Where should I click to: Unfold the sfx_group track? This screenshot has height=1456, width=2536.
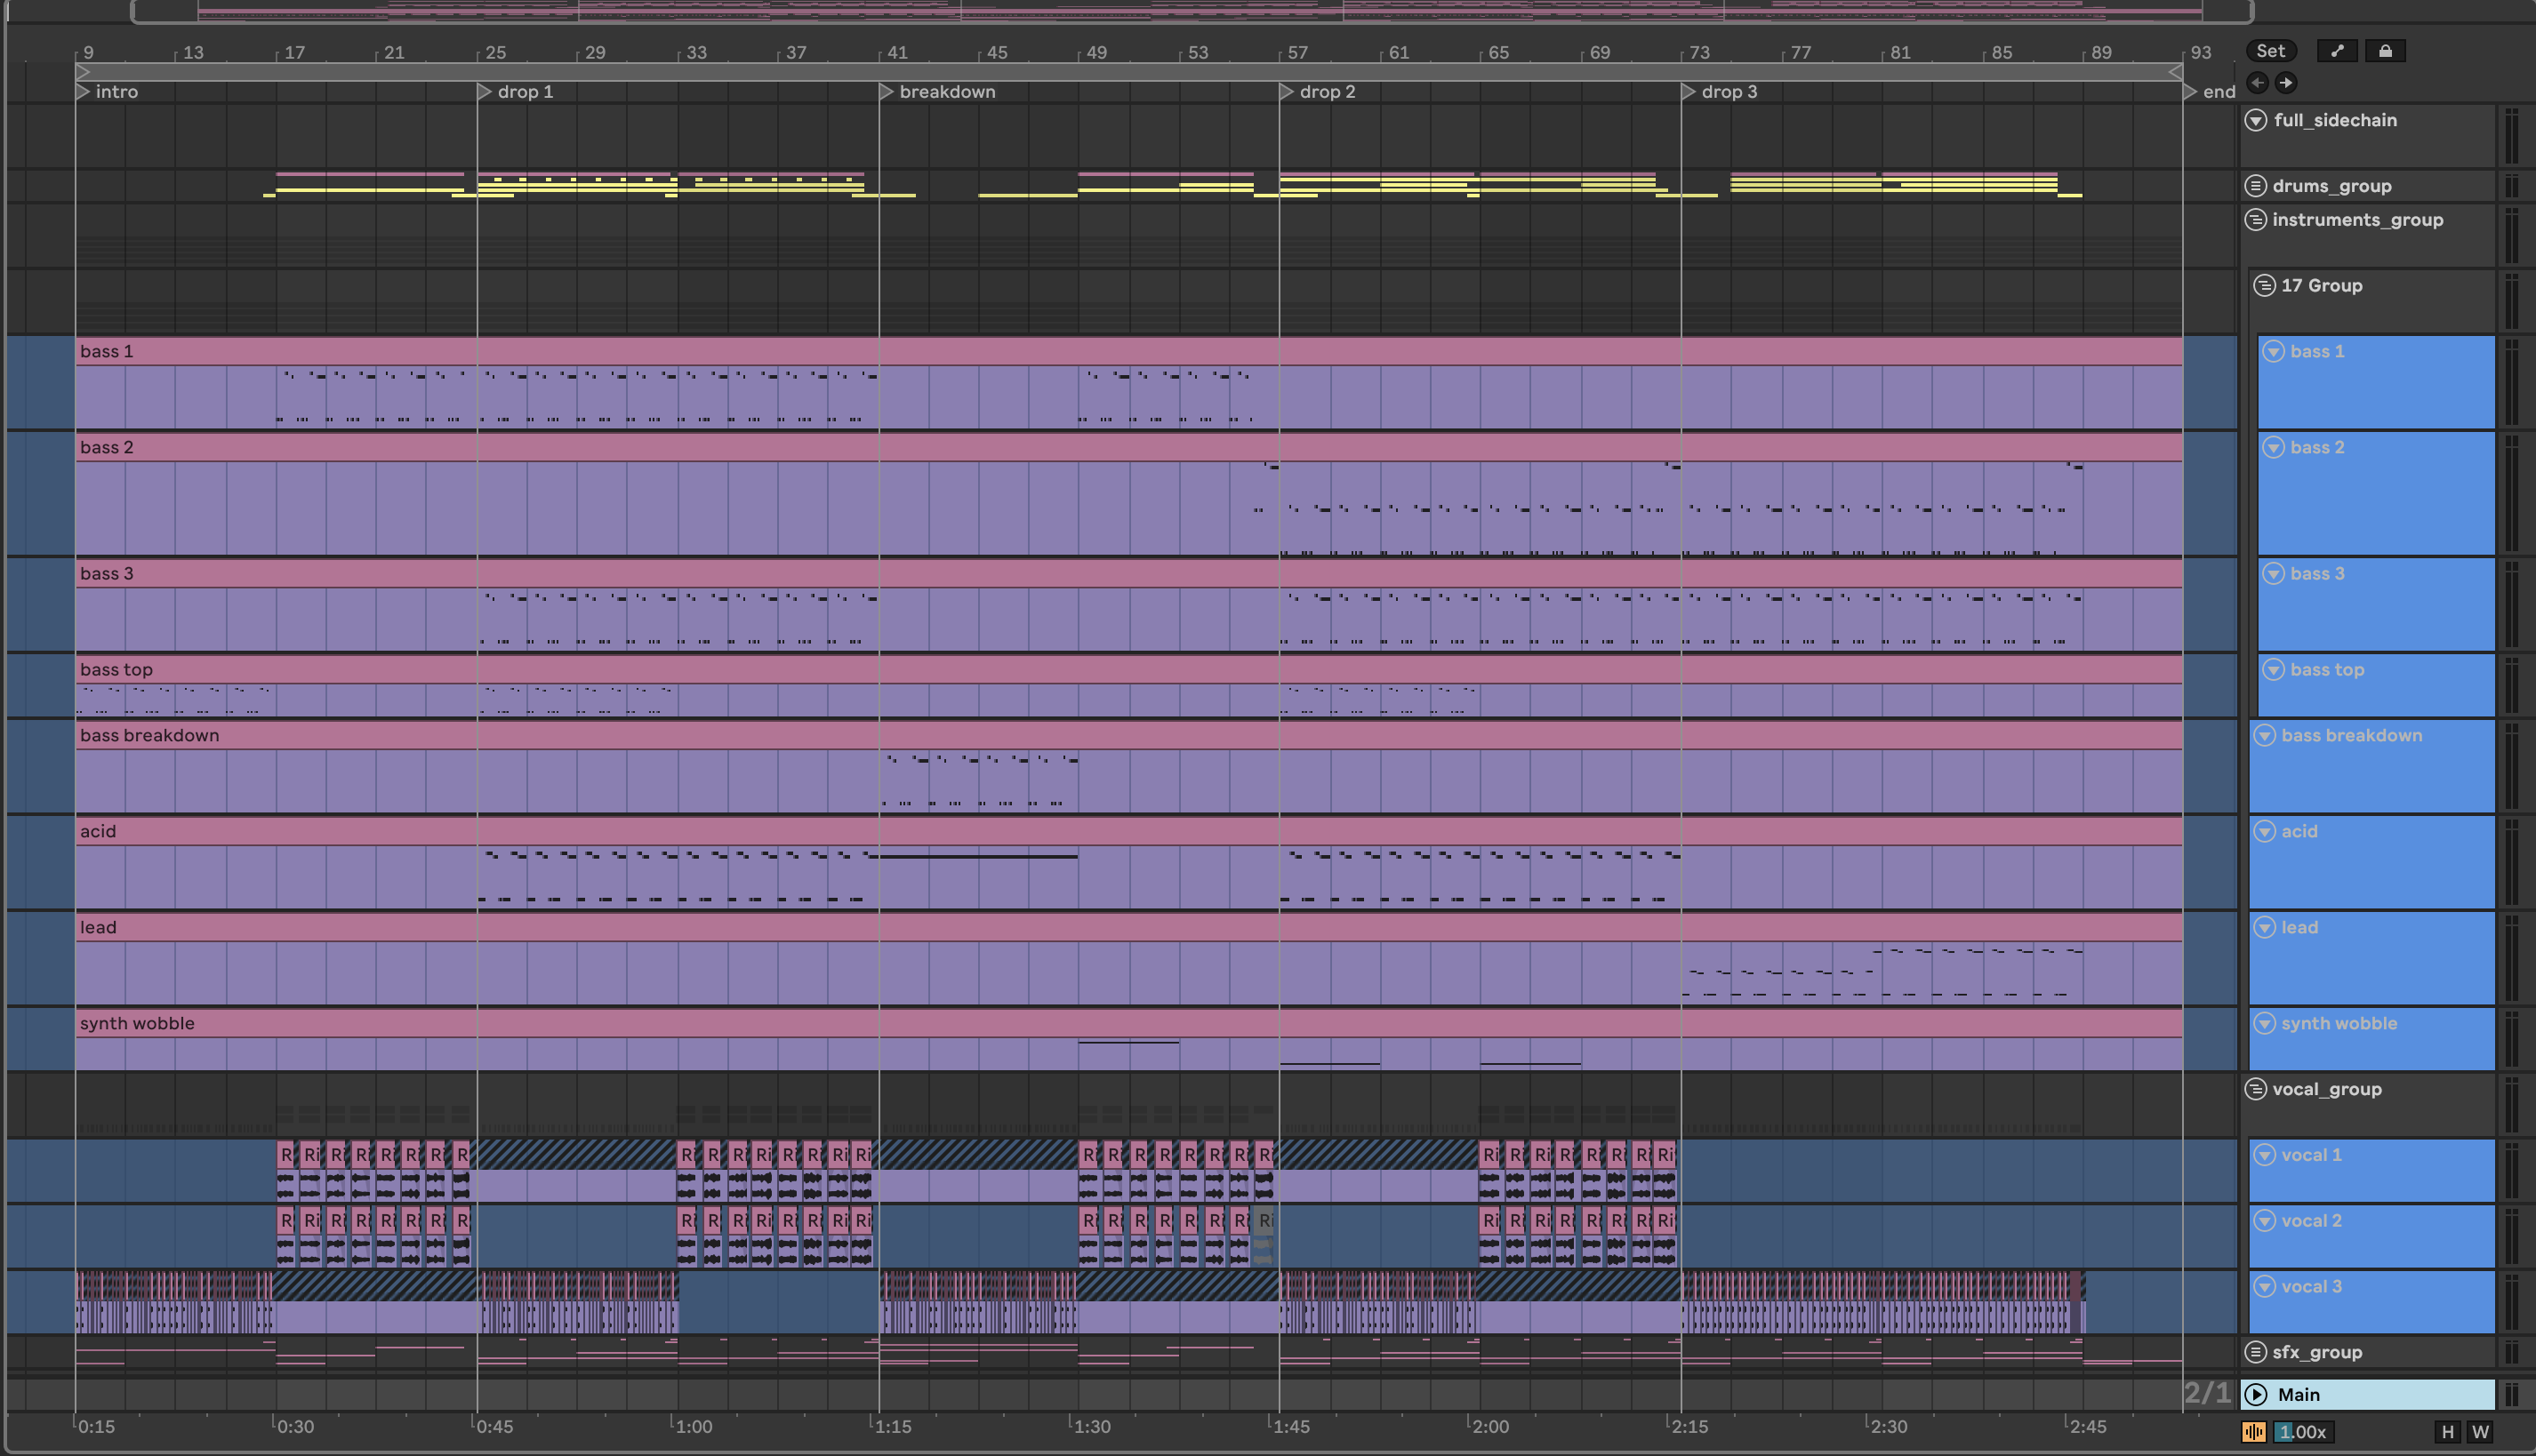tap(2255, 1352)
